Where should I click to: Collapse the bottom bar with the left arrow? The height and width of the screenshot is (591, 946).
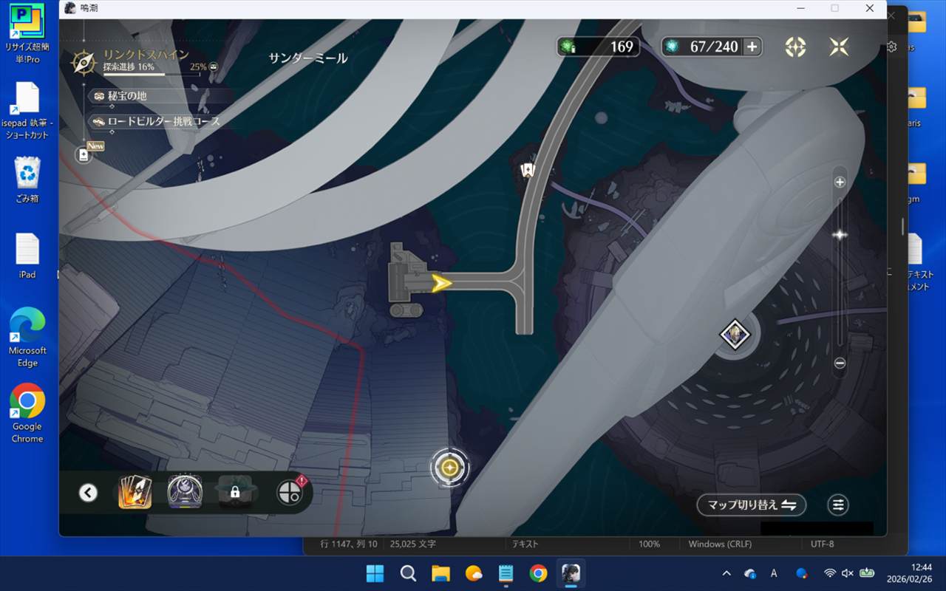click(x=88, y=493)
